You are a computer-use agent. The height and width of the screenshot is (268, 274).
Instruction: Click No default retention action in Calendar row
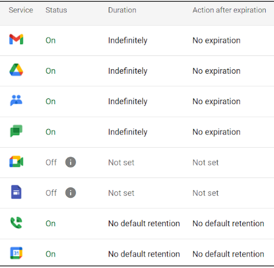tap(228, 254)
